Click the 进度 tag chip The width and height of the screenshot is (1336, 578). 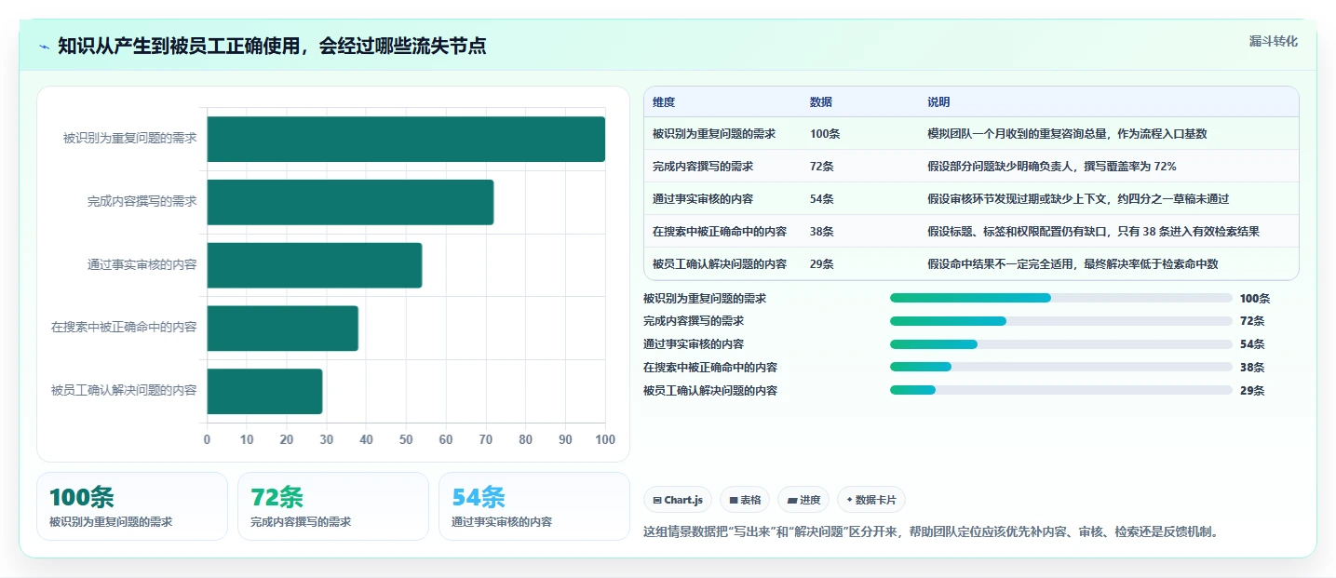click(x=803, y=500)
